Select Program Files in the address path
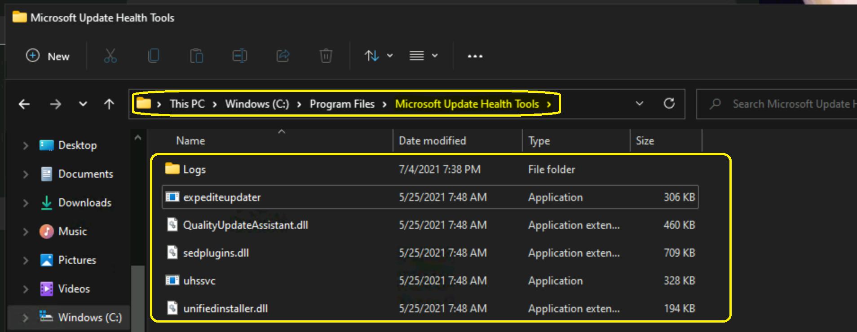The image size is (857, 332). (342, 104)
